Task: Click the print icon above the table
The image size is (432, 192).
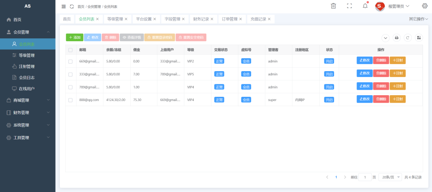Action: (x=397, y=37)
